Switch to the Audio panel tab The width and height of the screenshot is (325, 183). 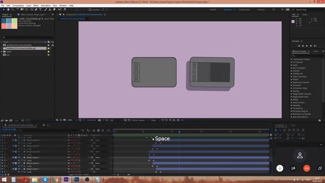pyautogui.click(x=305, y=15)
